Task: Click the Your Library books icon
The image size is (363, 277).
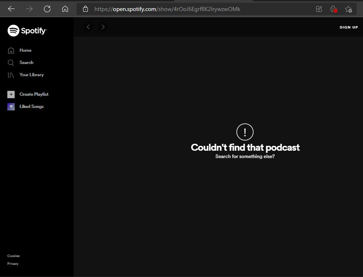Action: 11,75
